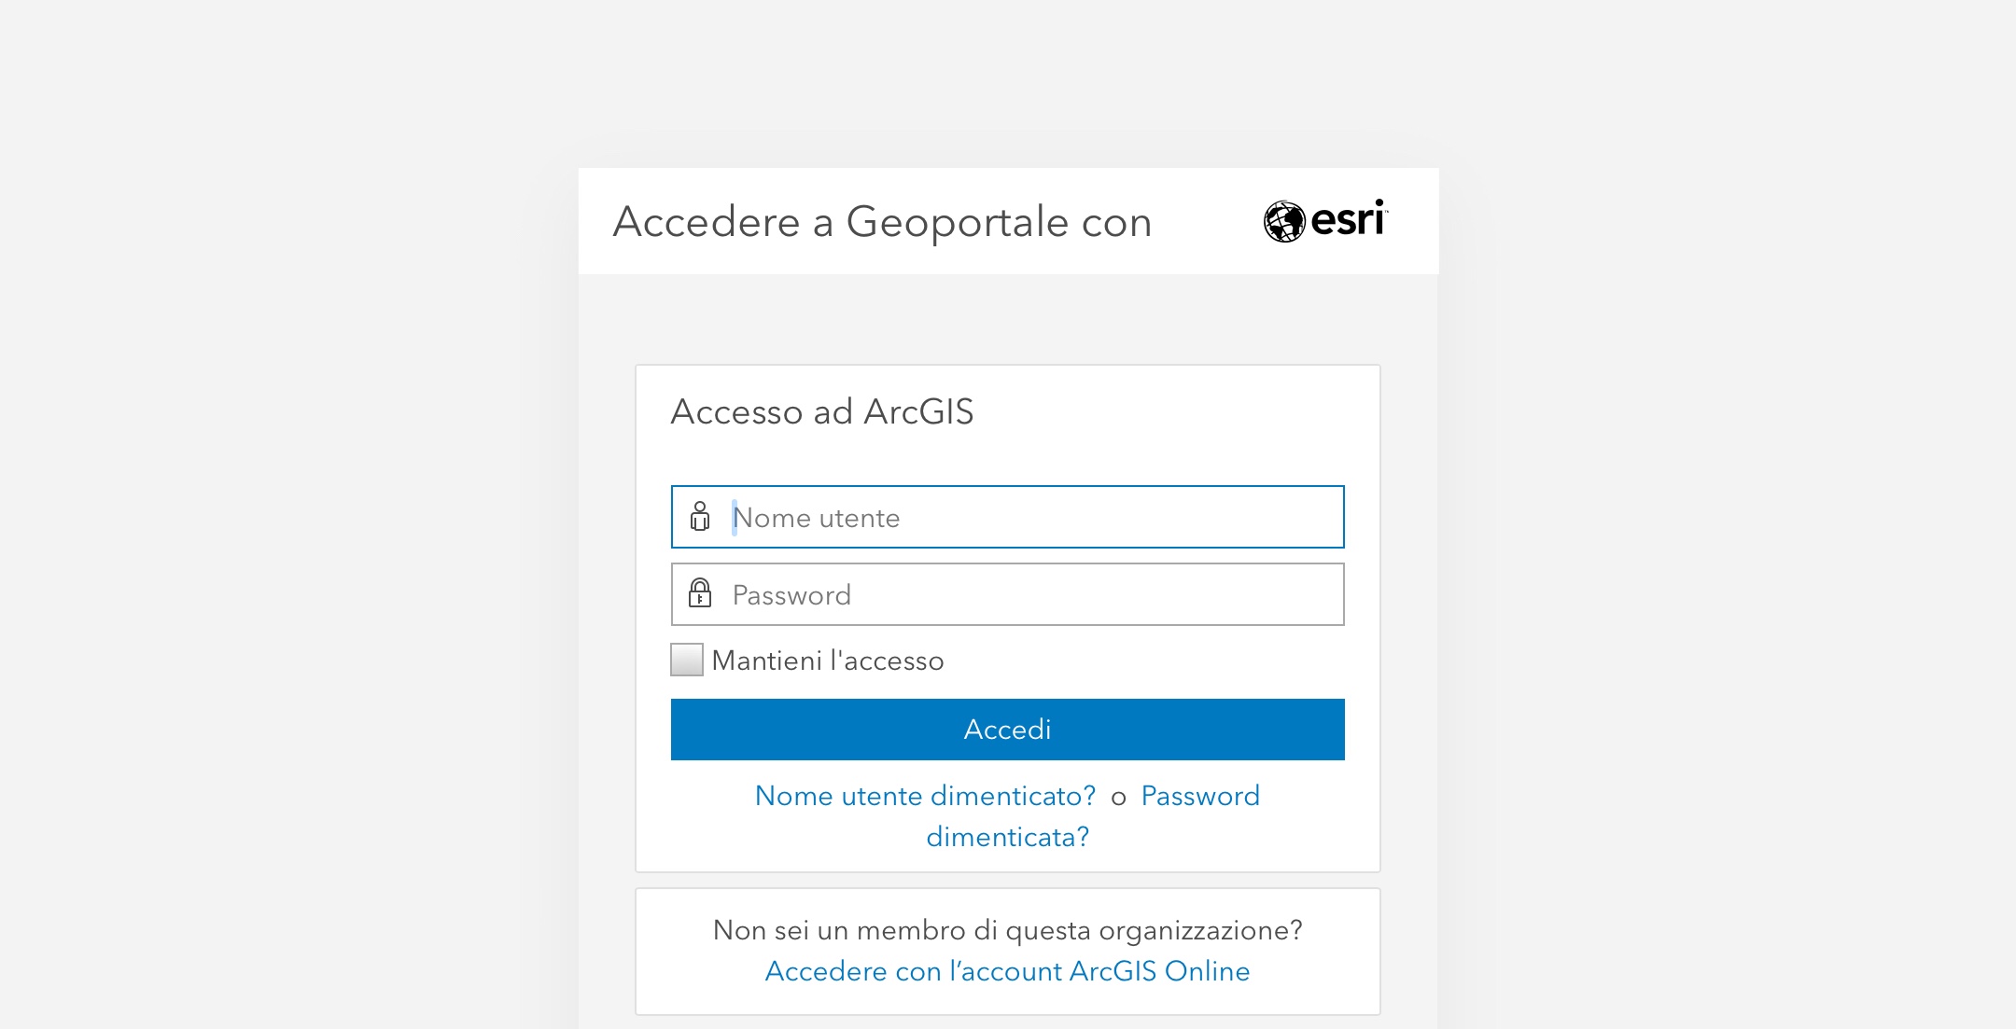Click the Accesso ad ArcGIS heading
Viewport: 2016px width, 1029px height.
point(822,411)
